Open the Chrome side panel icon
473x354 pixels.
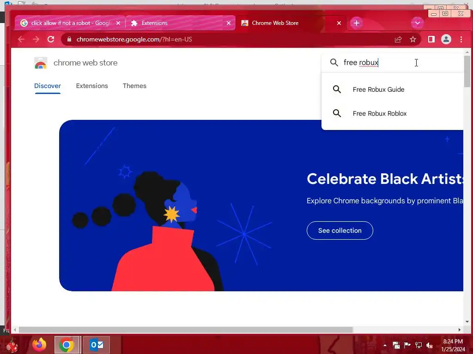[x=431, y=39]
